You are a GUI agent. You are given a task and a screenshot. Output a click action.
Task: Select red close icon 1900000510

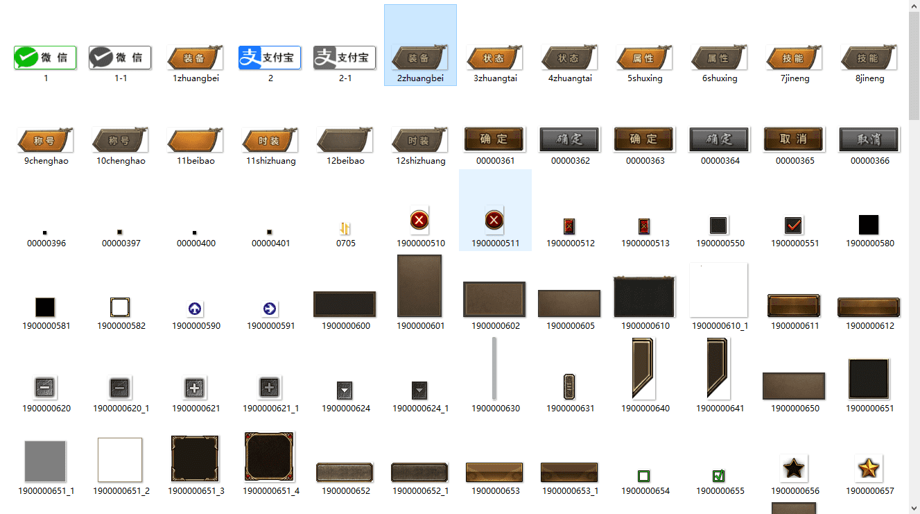419,221
